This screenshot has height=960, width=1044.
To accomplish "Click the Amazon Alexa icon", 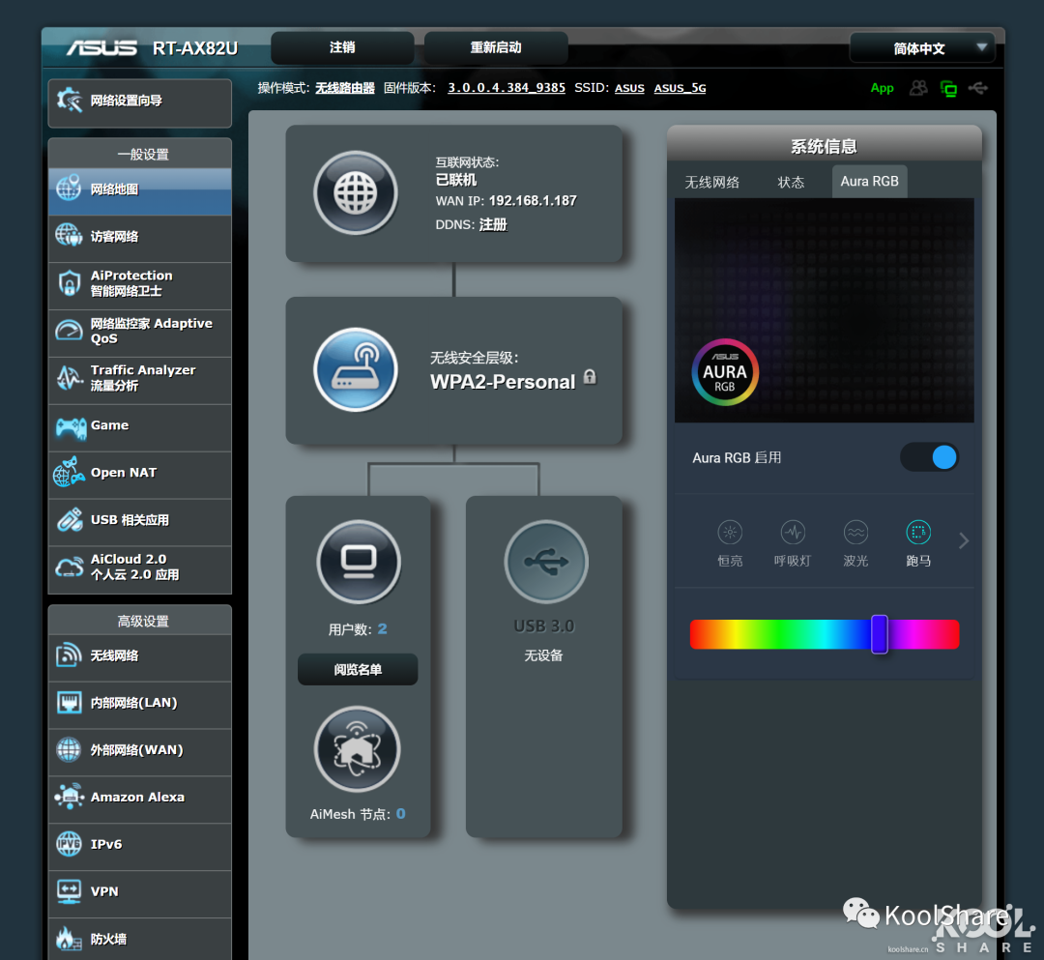I will 70,797.
